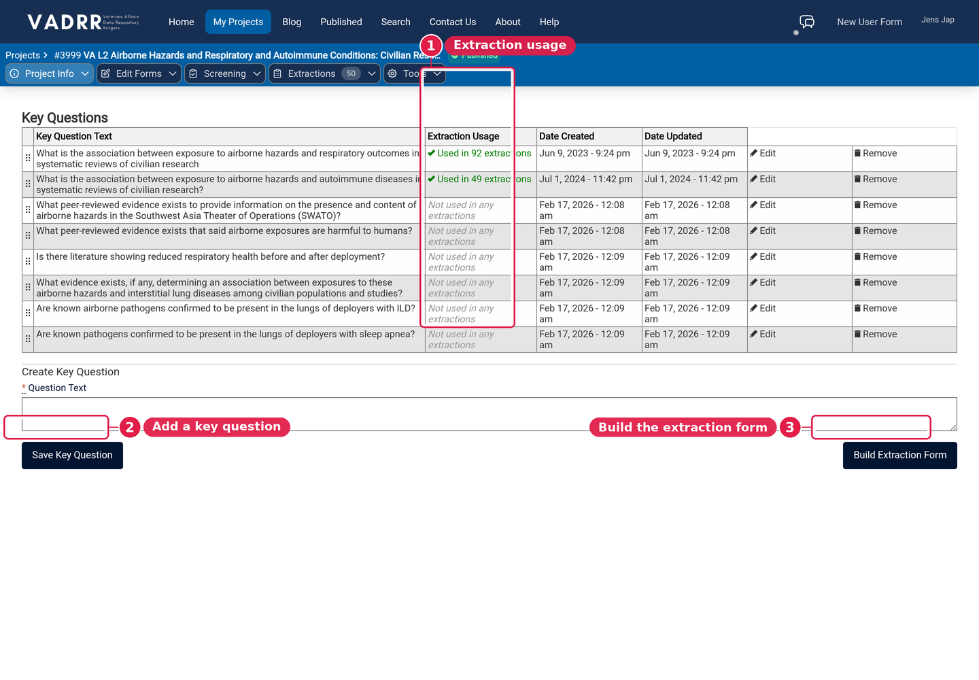Expand the Screening dropdown chevron
The height and width of the screenshot is (680, 979).
pos(257,73)
